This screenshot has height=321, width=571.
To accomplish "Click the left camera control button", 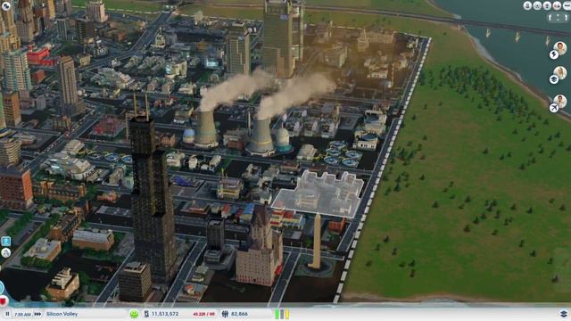I will point(550,17).
